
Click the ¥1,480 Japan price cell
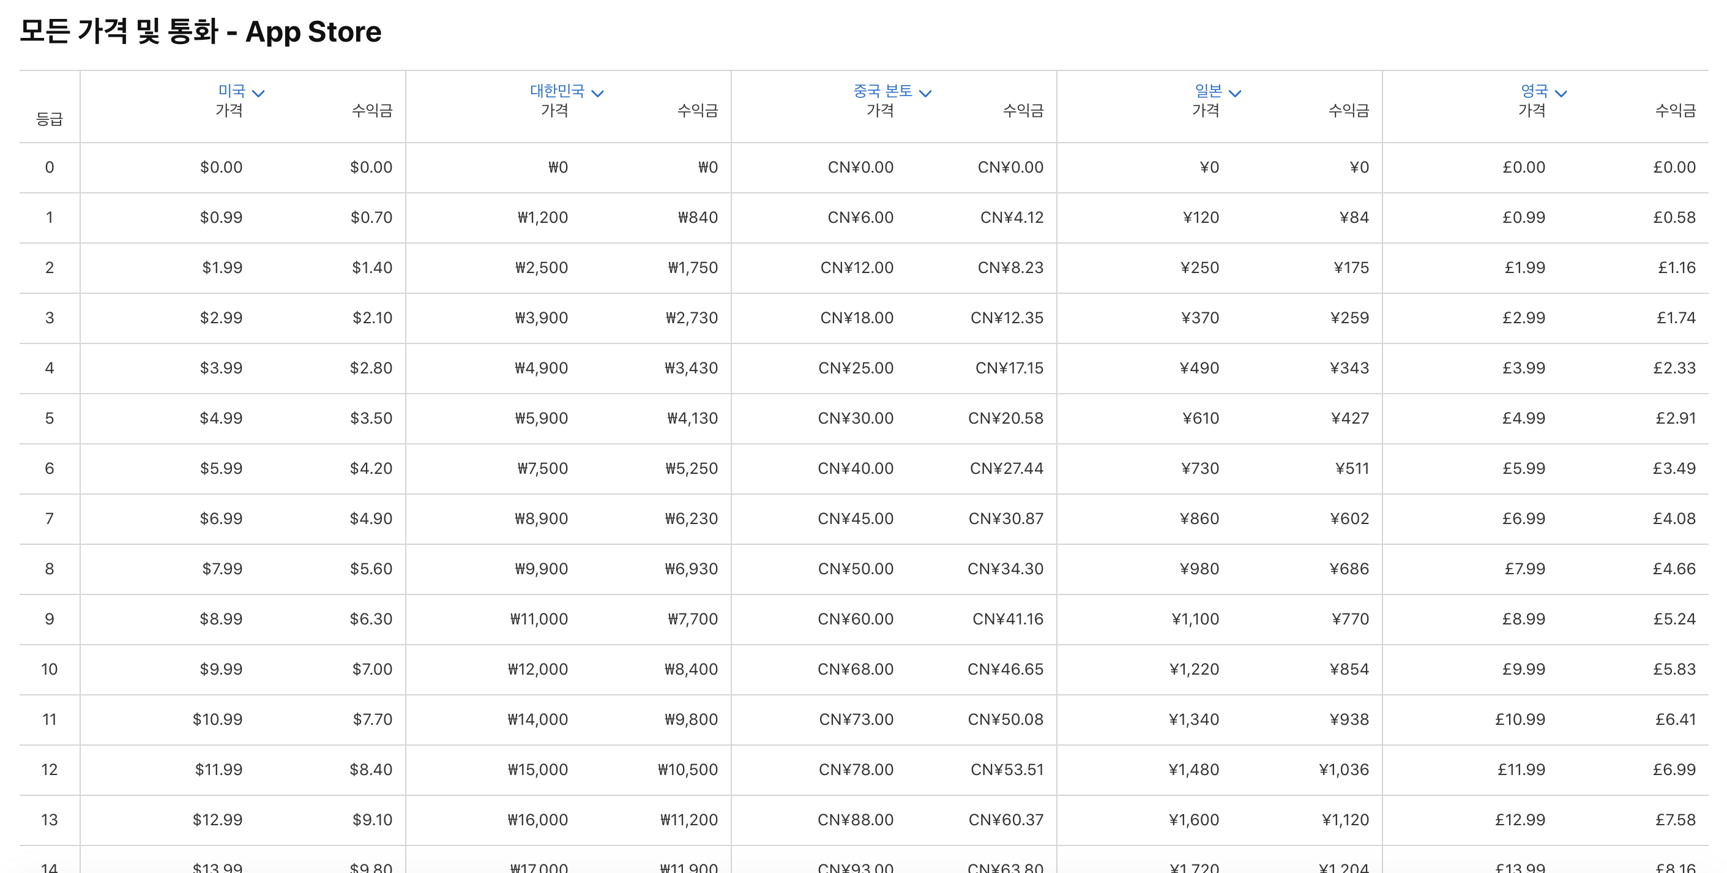pos(1193,770)
